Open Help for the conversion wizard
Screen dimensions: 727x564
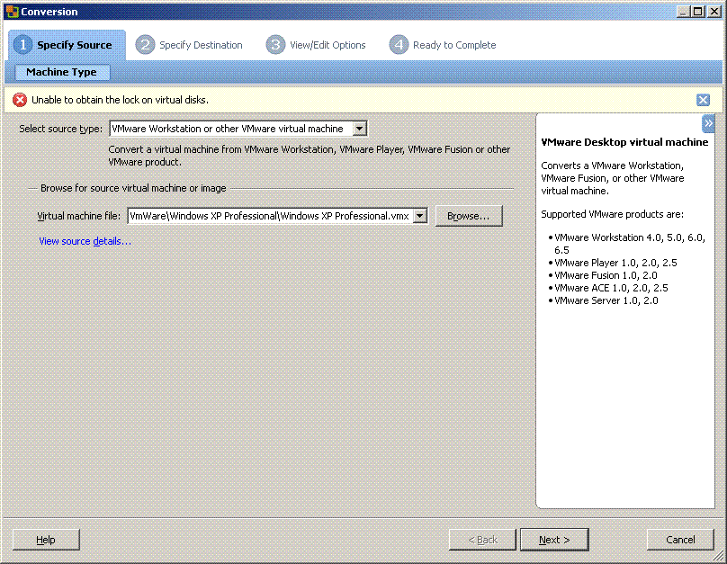[46, 539]
